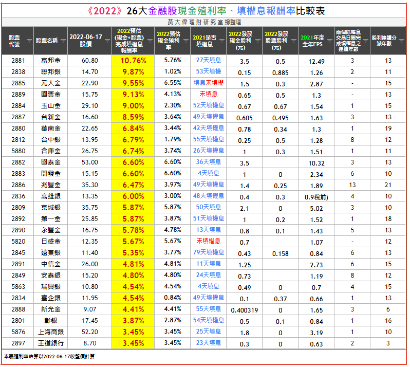
Task: Select the 9.00% return rate cell
Action: coord(133,106)
